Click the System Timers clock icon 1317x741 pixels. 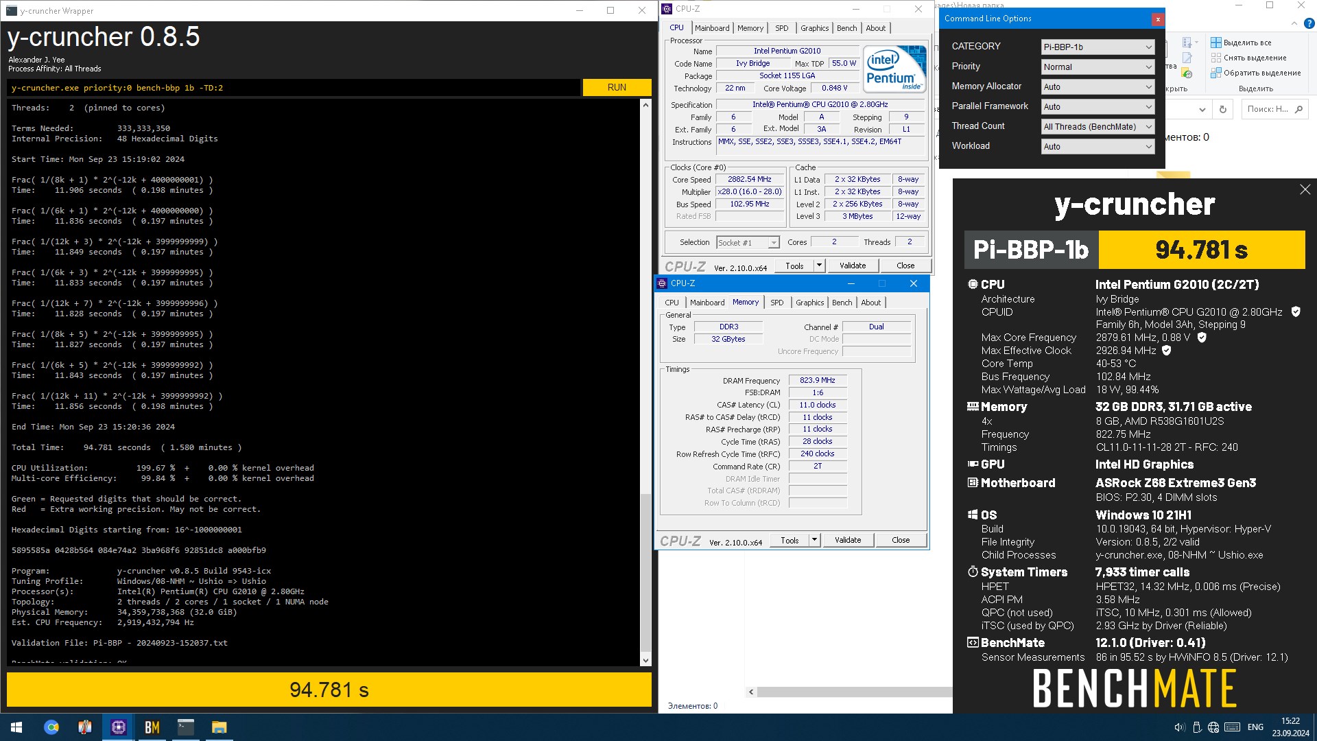click(x=973, y=572)
